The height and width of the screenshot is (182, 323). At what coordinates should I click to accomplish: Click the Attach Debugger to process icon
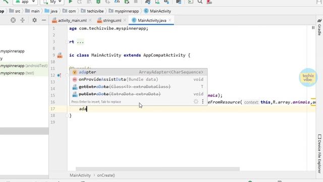tap(127, 2)
